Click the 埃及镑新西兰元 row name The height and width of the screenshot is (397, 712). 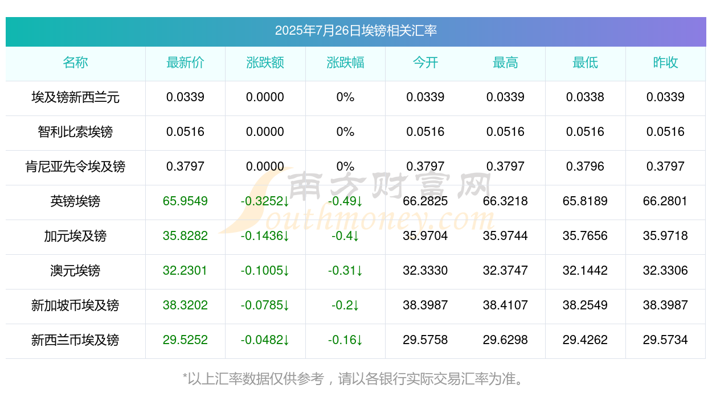point(75,97)
